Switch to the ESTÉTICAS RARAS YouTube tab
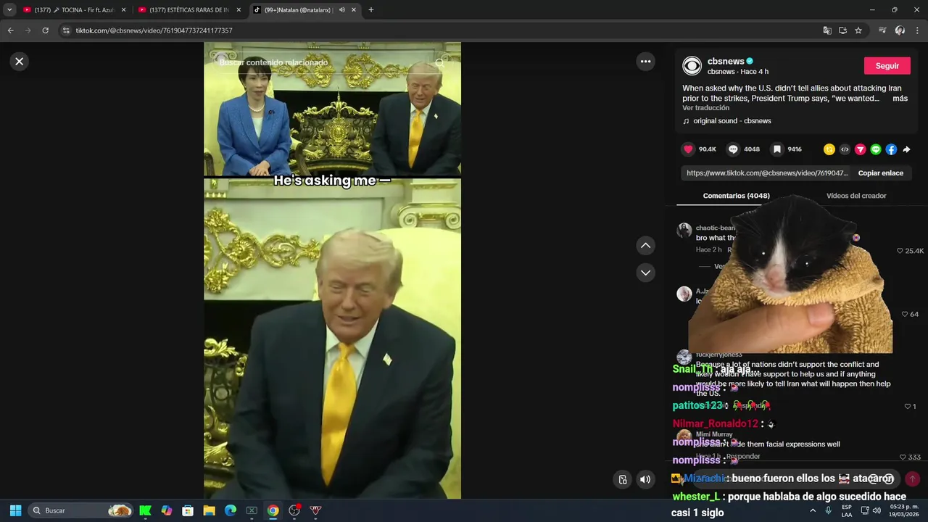 [190, 10]
